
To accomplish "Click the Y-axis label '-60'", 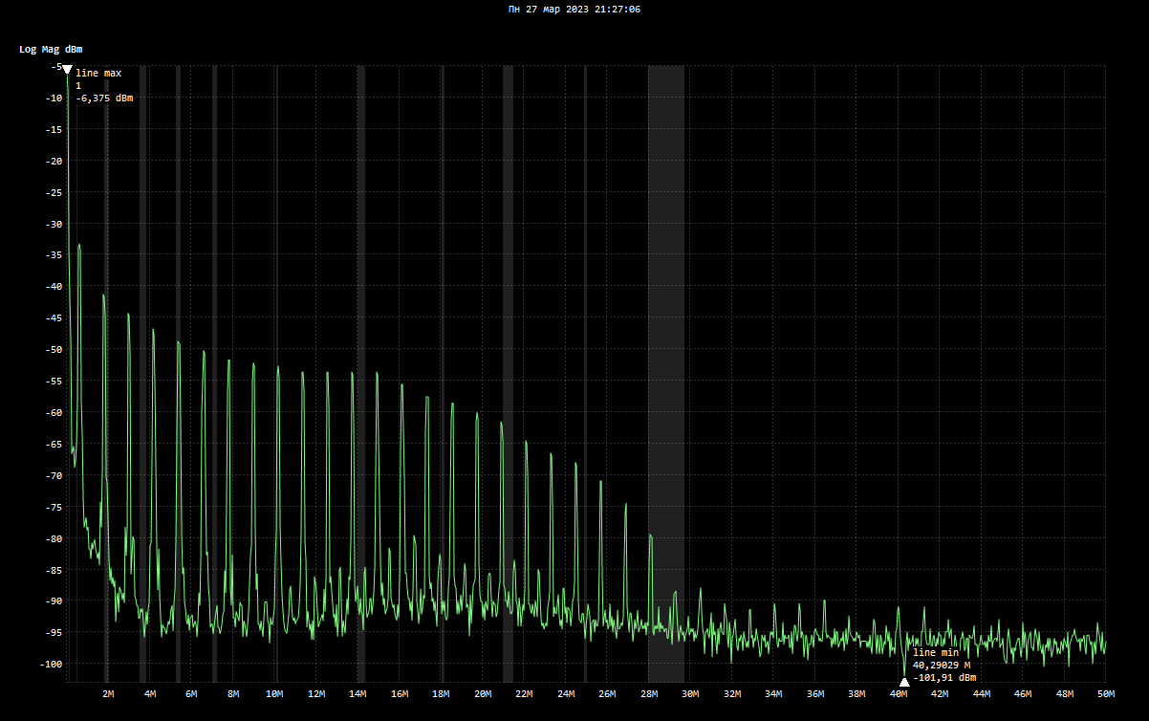I will (x=54, y=412).
